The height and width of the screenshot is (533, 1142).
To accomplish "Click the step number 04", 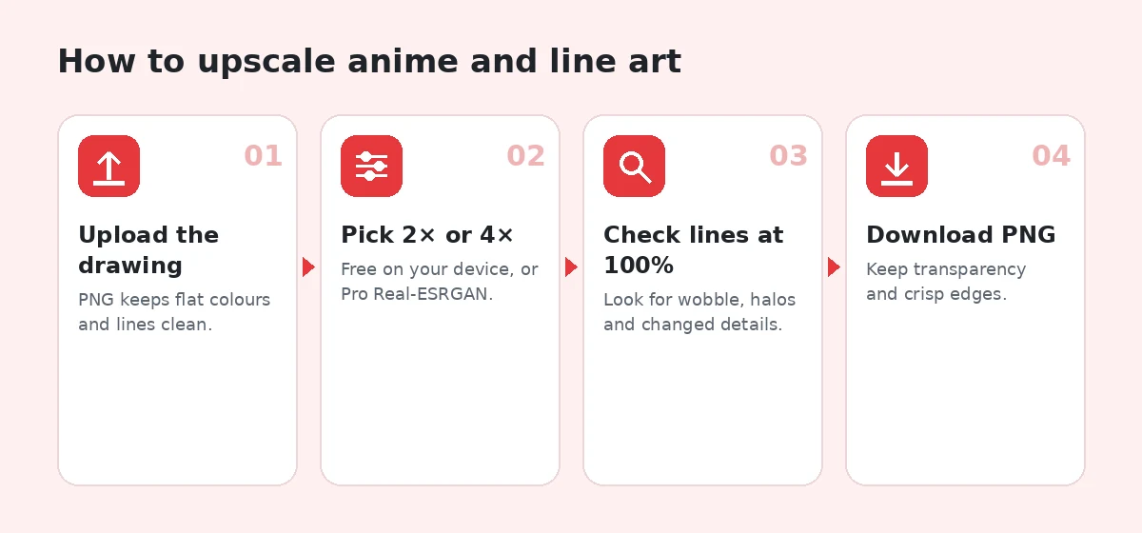I will [1051, 156].
